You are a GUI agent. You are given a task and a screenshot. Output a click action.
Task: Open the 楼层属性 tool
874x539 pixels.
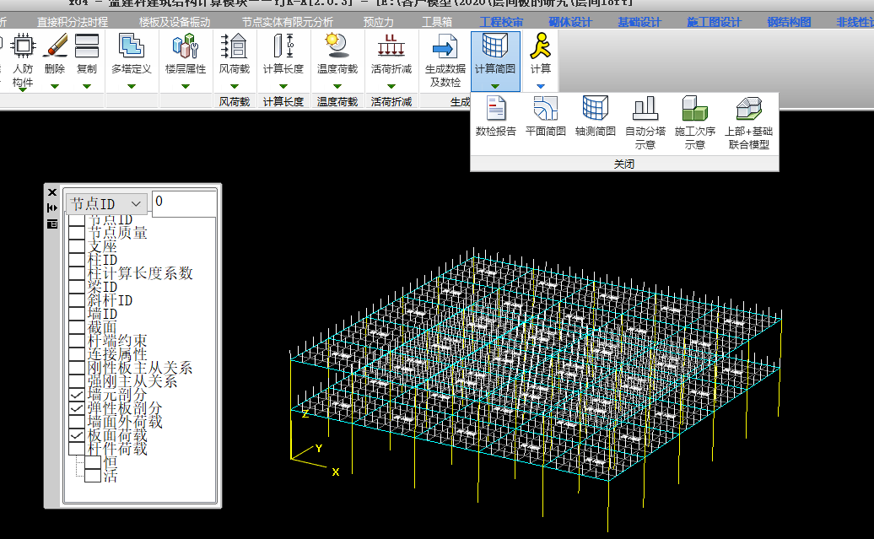tap(186, 46)
